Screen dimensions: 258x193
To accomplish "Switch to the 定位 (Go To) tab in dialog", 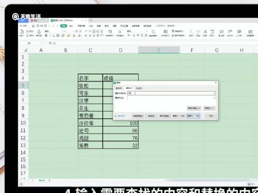I will [x=139, y=88].
